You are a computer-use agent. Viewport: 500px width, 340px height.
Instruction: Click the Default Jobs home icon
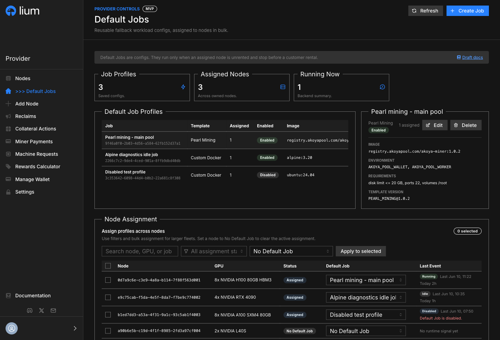[8, 91]
